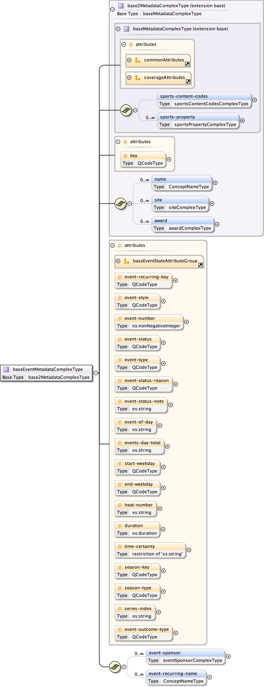Select the key attribute box
The height and width of the screenshot is (687, 264).
143,159
